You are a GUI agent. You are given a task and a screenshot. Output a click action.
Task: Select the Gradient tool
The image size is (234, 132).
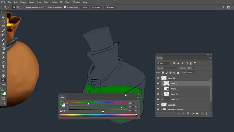click(3, 49)
